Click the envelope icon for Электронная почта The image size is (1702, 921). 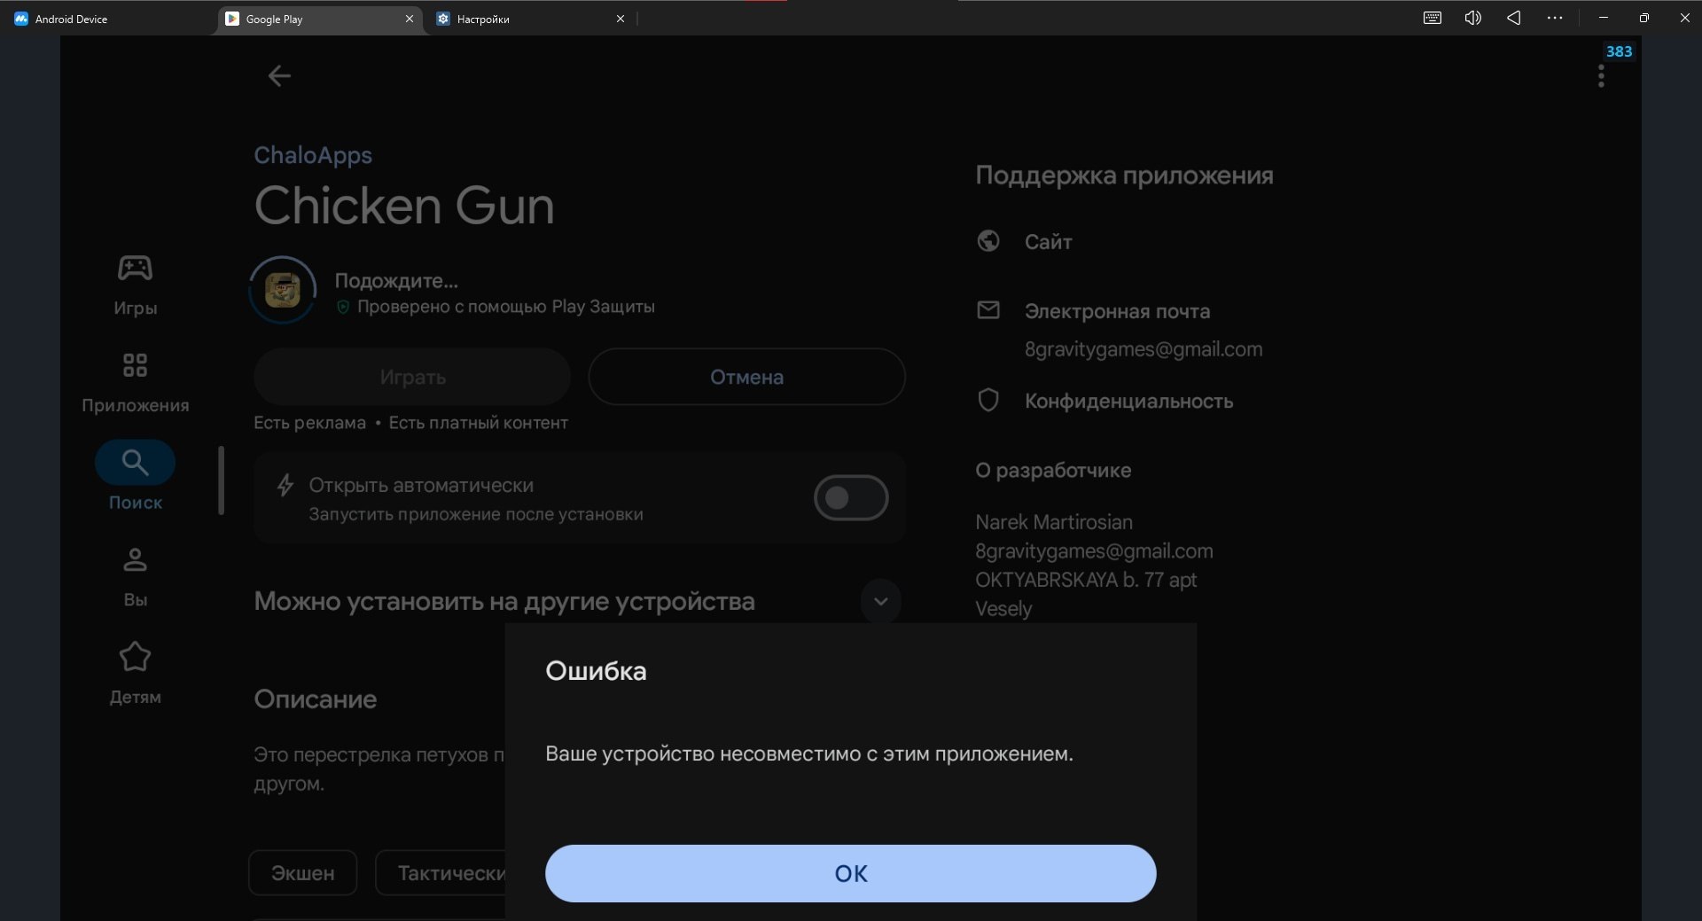tap(988, 310)
